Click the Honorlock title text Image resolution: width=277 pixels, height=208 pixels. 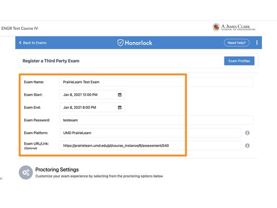pyautogui.click(x=138, y=43)
